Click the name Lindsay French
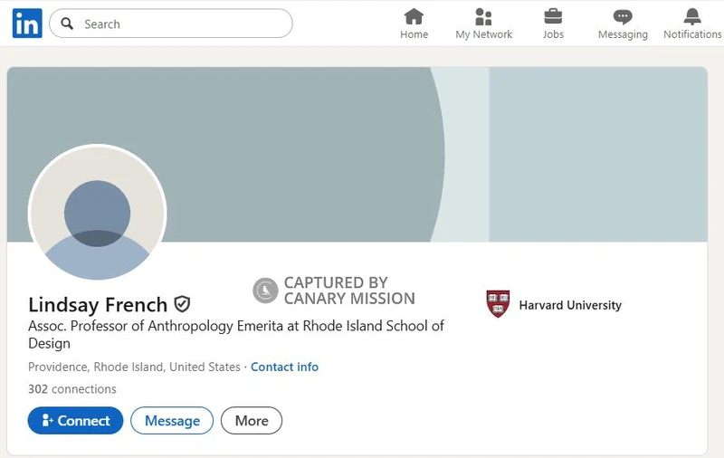 [98, 305]
